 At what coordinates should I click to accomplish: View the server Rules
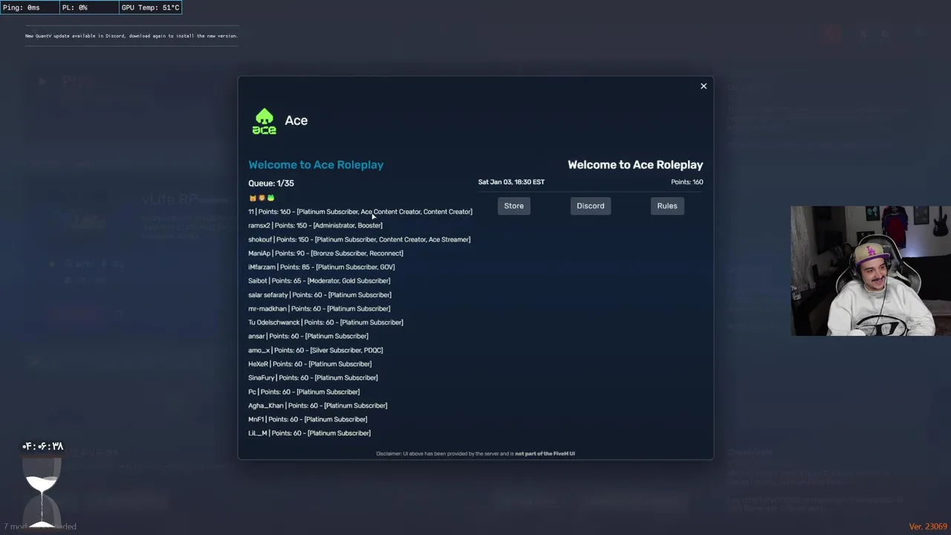click(667, 206)
